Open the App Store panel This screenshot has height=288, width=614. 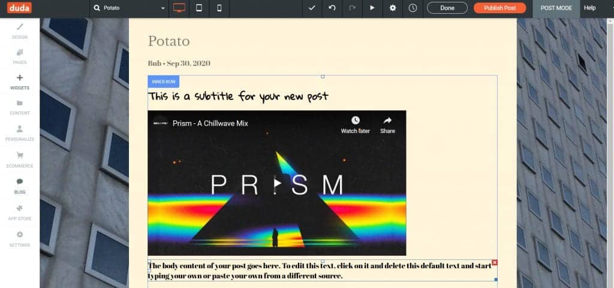pyautogui.click(x=20, y=213)
